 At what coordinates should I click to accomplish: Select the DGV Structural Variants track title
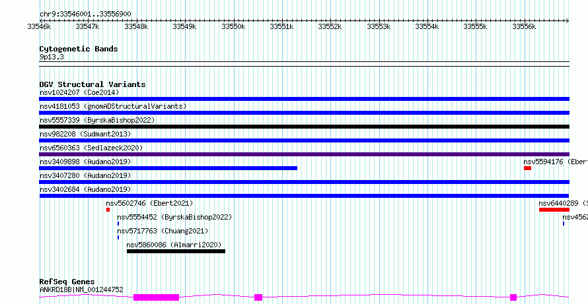coord(92,84)
